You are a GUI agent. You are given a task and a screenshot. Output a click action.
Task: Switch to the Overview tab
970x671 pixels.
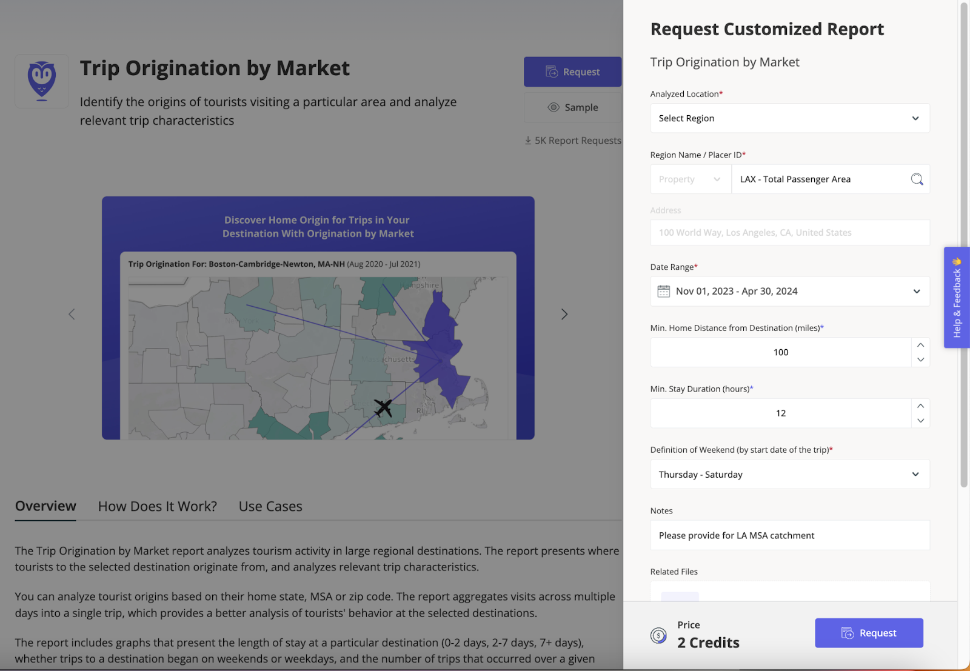pos(45,506)
